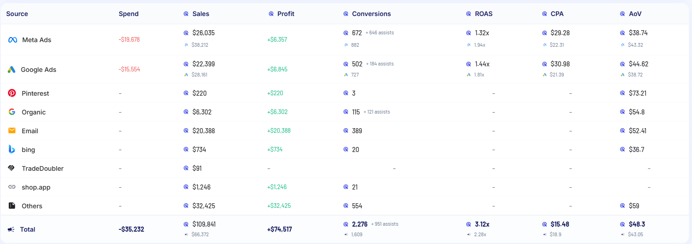Click the CPA column header
This screenshot has height=244, width=692.
pos(557,14)
